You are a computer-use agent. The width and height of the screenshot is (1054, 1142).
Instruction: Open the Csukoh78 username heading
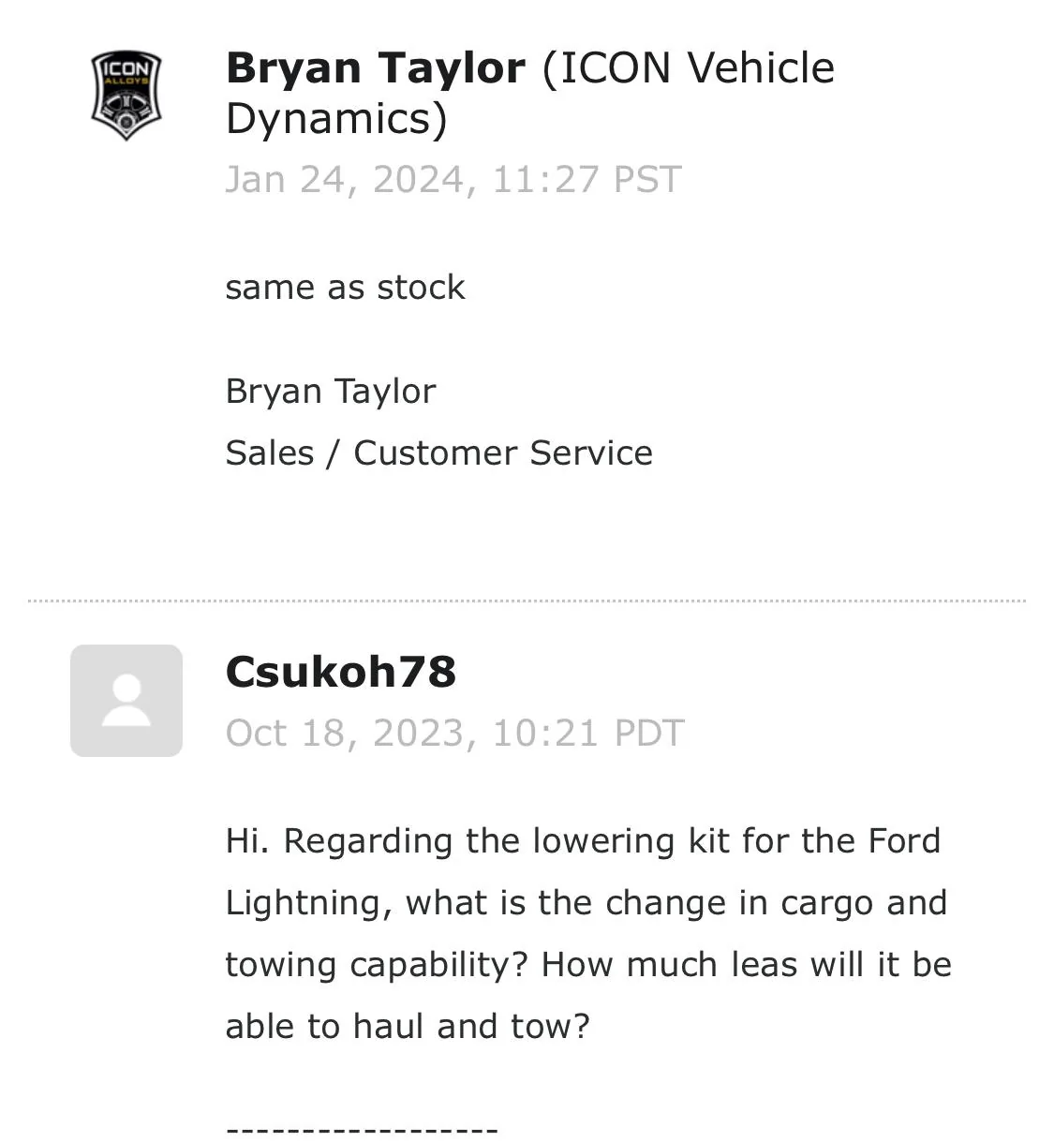coord(341,672)
